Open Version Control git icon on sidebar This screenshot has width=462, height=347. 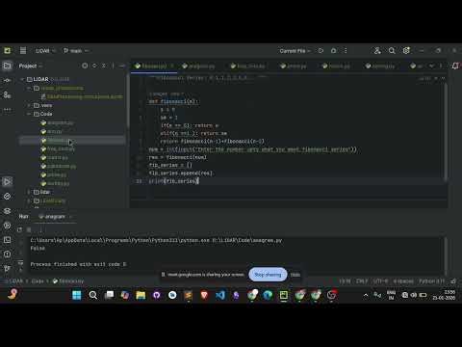[7, 268]
